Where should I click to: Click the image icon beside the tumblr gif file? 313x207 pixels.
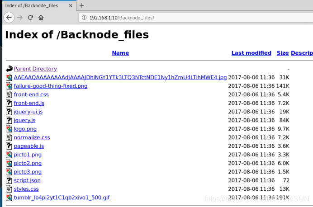[x=9, y=197]
